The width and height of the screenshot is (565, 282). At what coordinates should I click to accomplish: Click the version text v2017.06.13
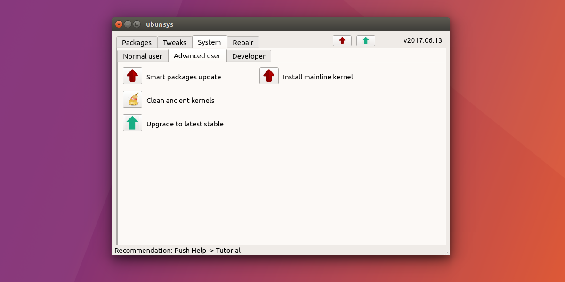[423, 40]
